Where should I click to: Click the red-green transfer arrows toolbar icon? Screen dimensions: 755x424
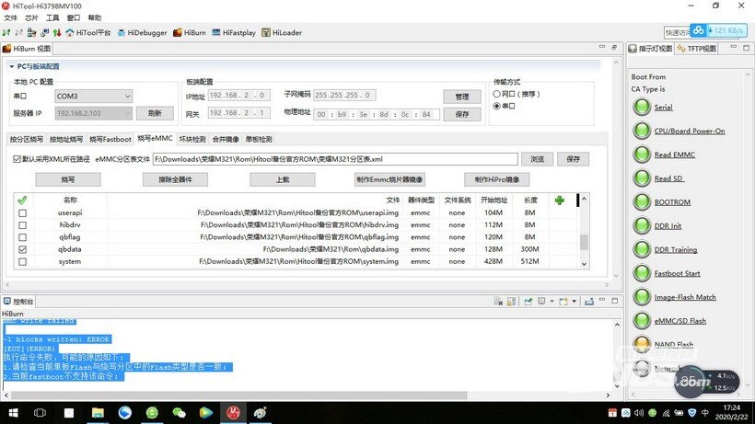pyautogui.click(x=57, y=33)
